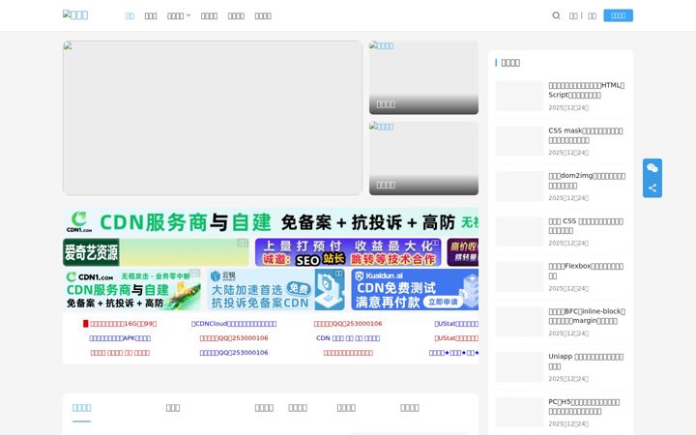Viewport: 696px width, 435px height.
Task: Click the blue text link starting with CDN
Action: 348,338
